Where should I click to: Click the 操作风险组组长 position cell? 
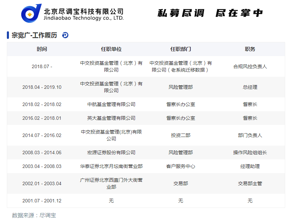point(250,152)
